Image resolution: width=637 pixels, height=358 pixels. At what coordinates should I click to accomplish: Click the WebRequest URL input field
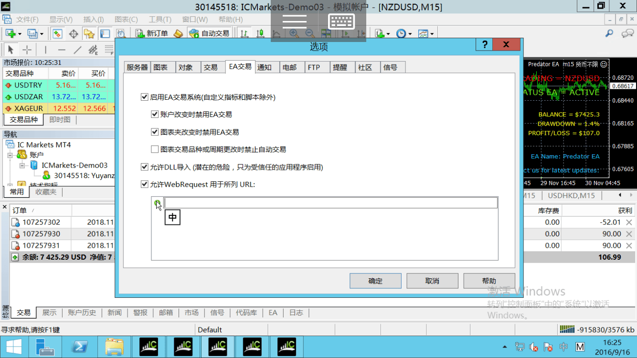tap(330, 203)
